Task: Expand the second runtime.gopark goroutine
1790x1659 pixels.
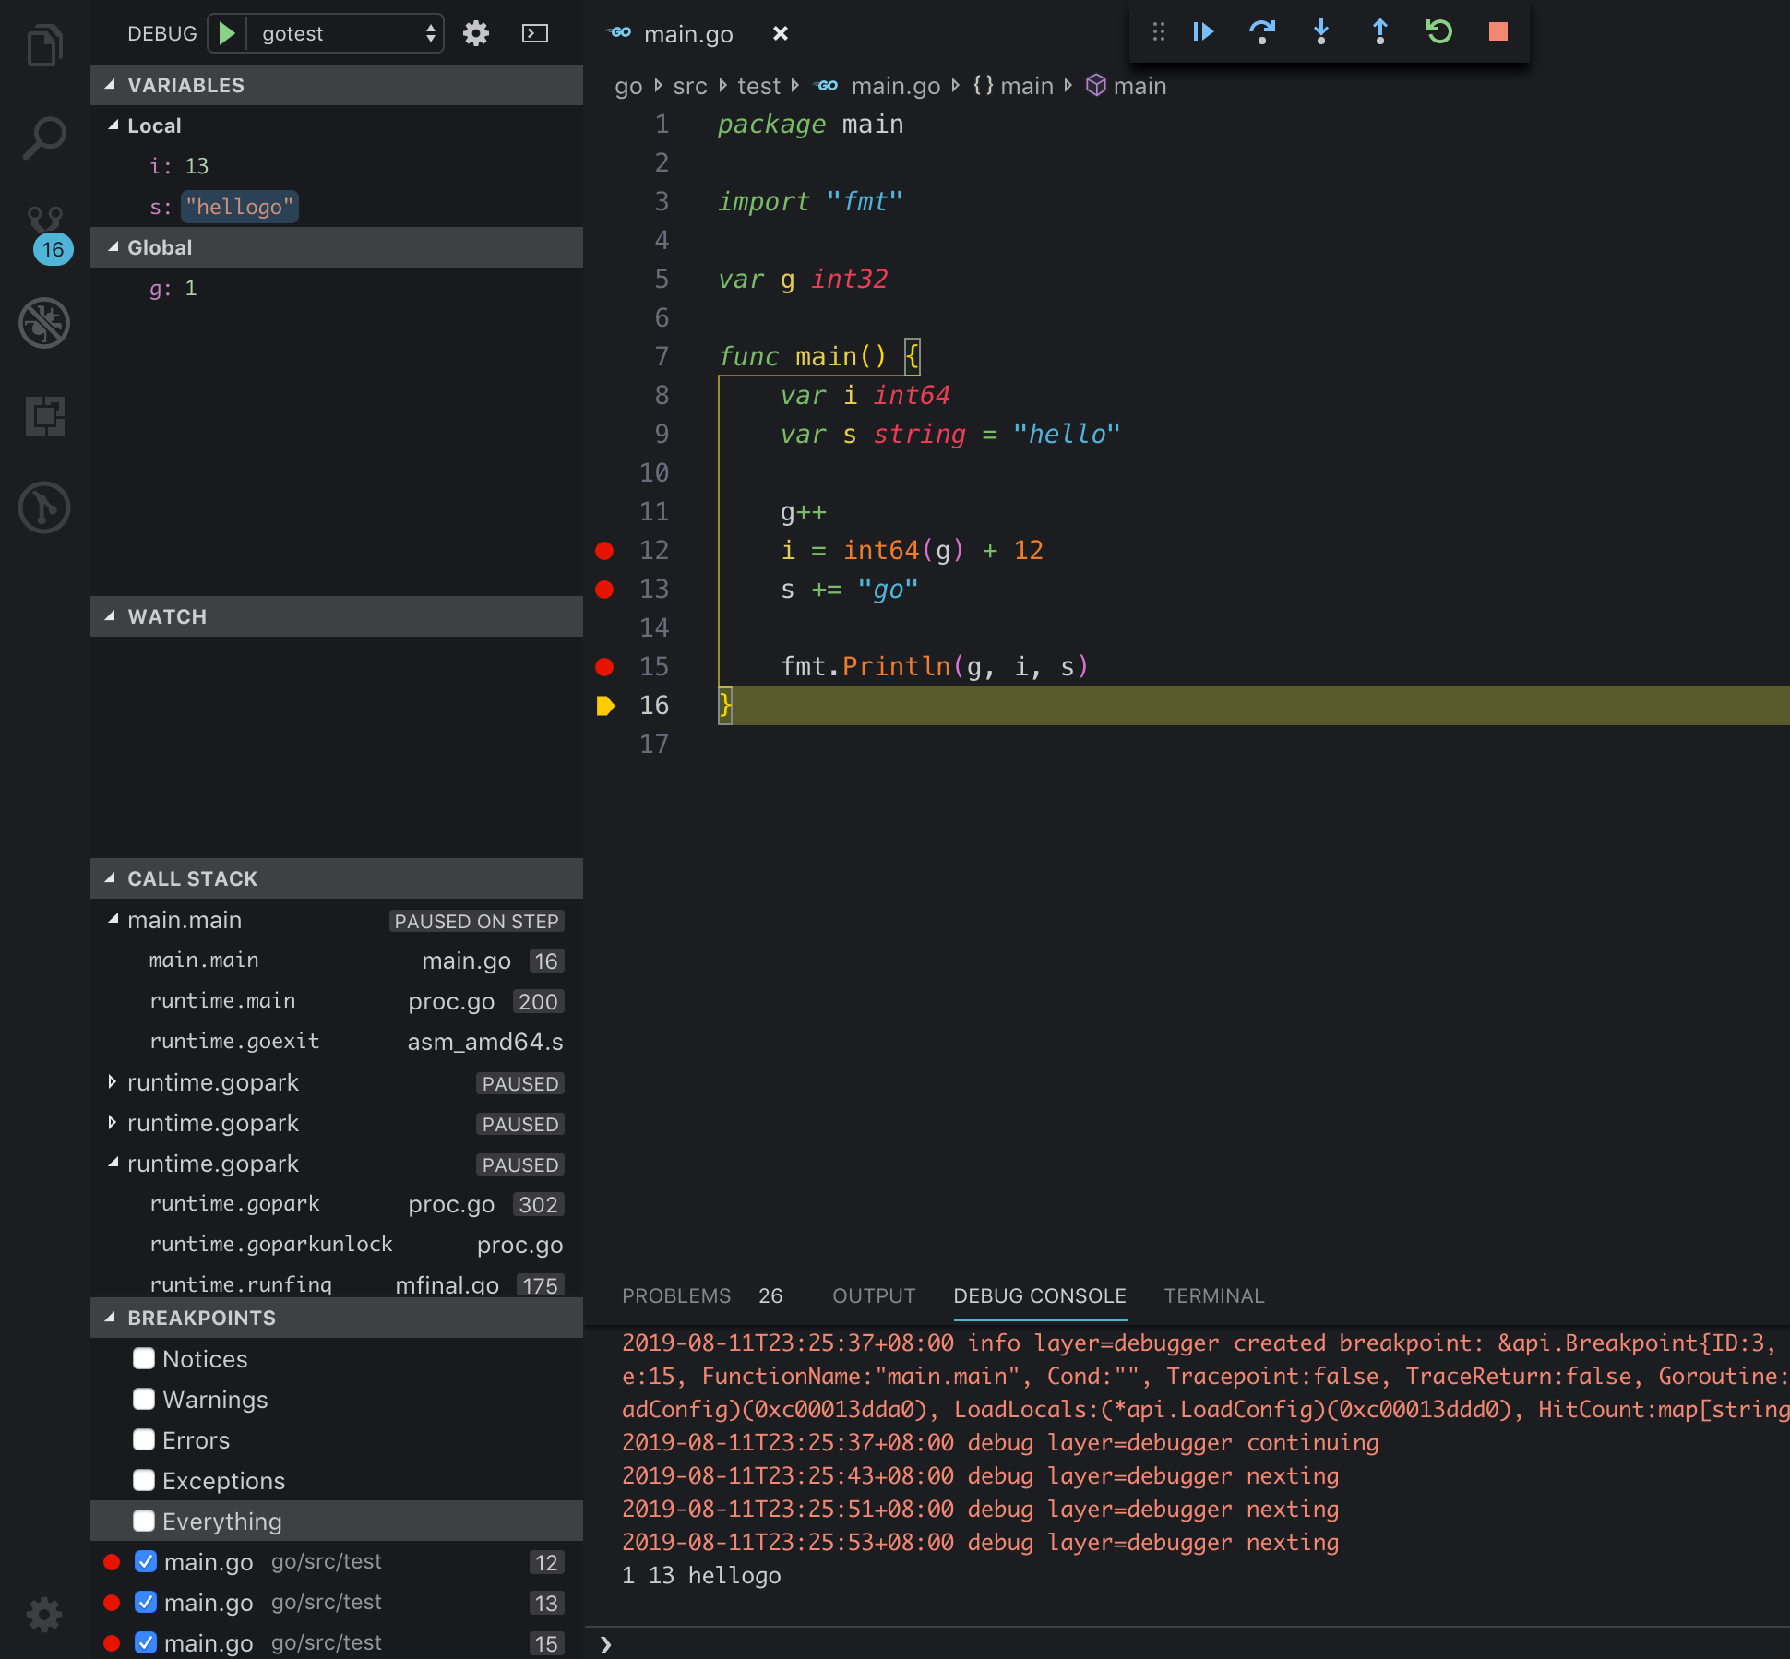Action: click(113, 1122)
